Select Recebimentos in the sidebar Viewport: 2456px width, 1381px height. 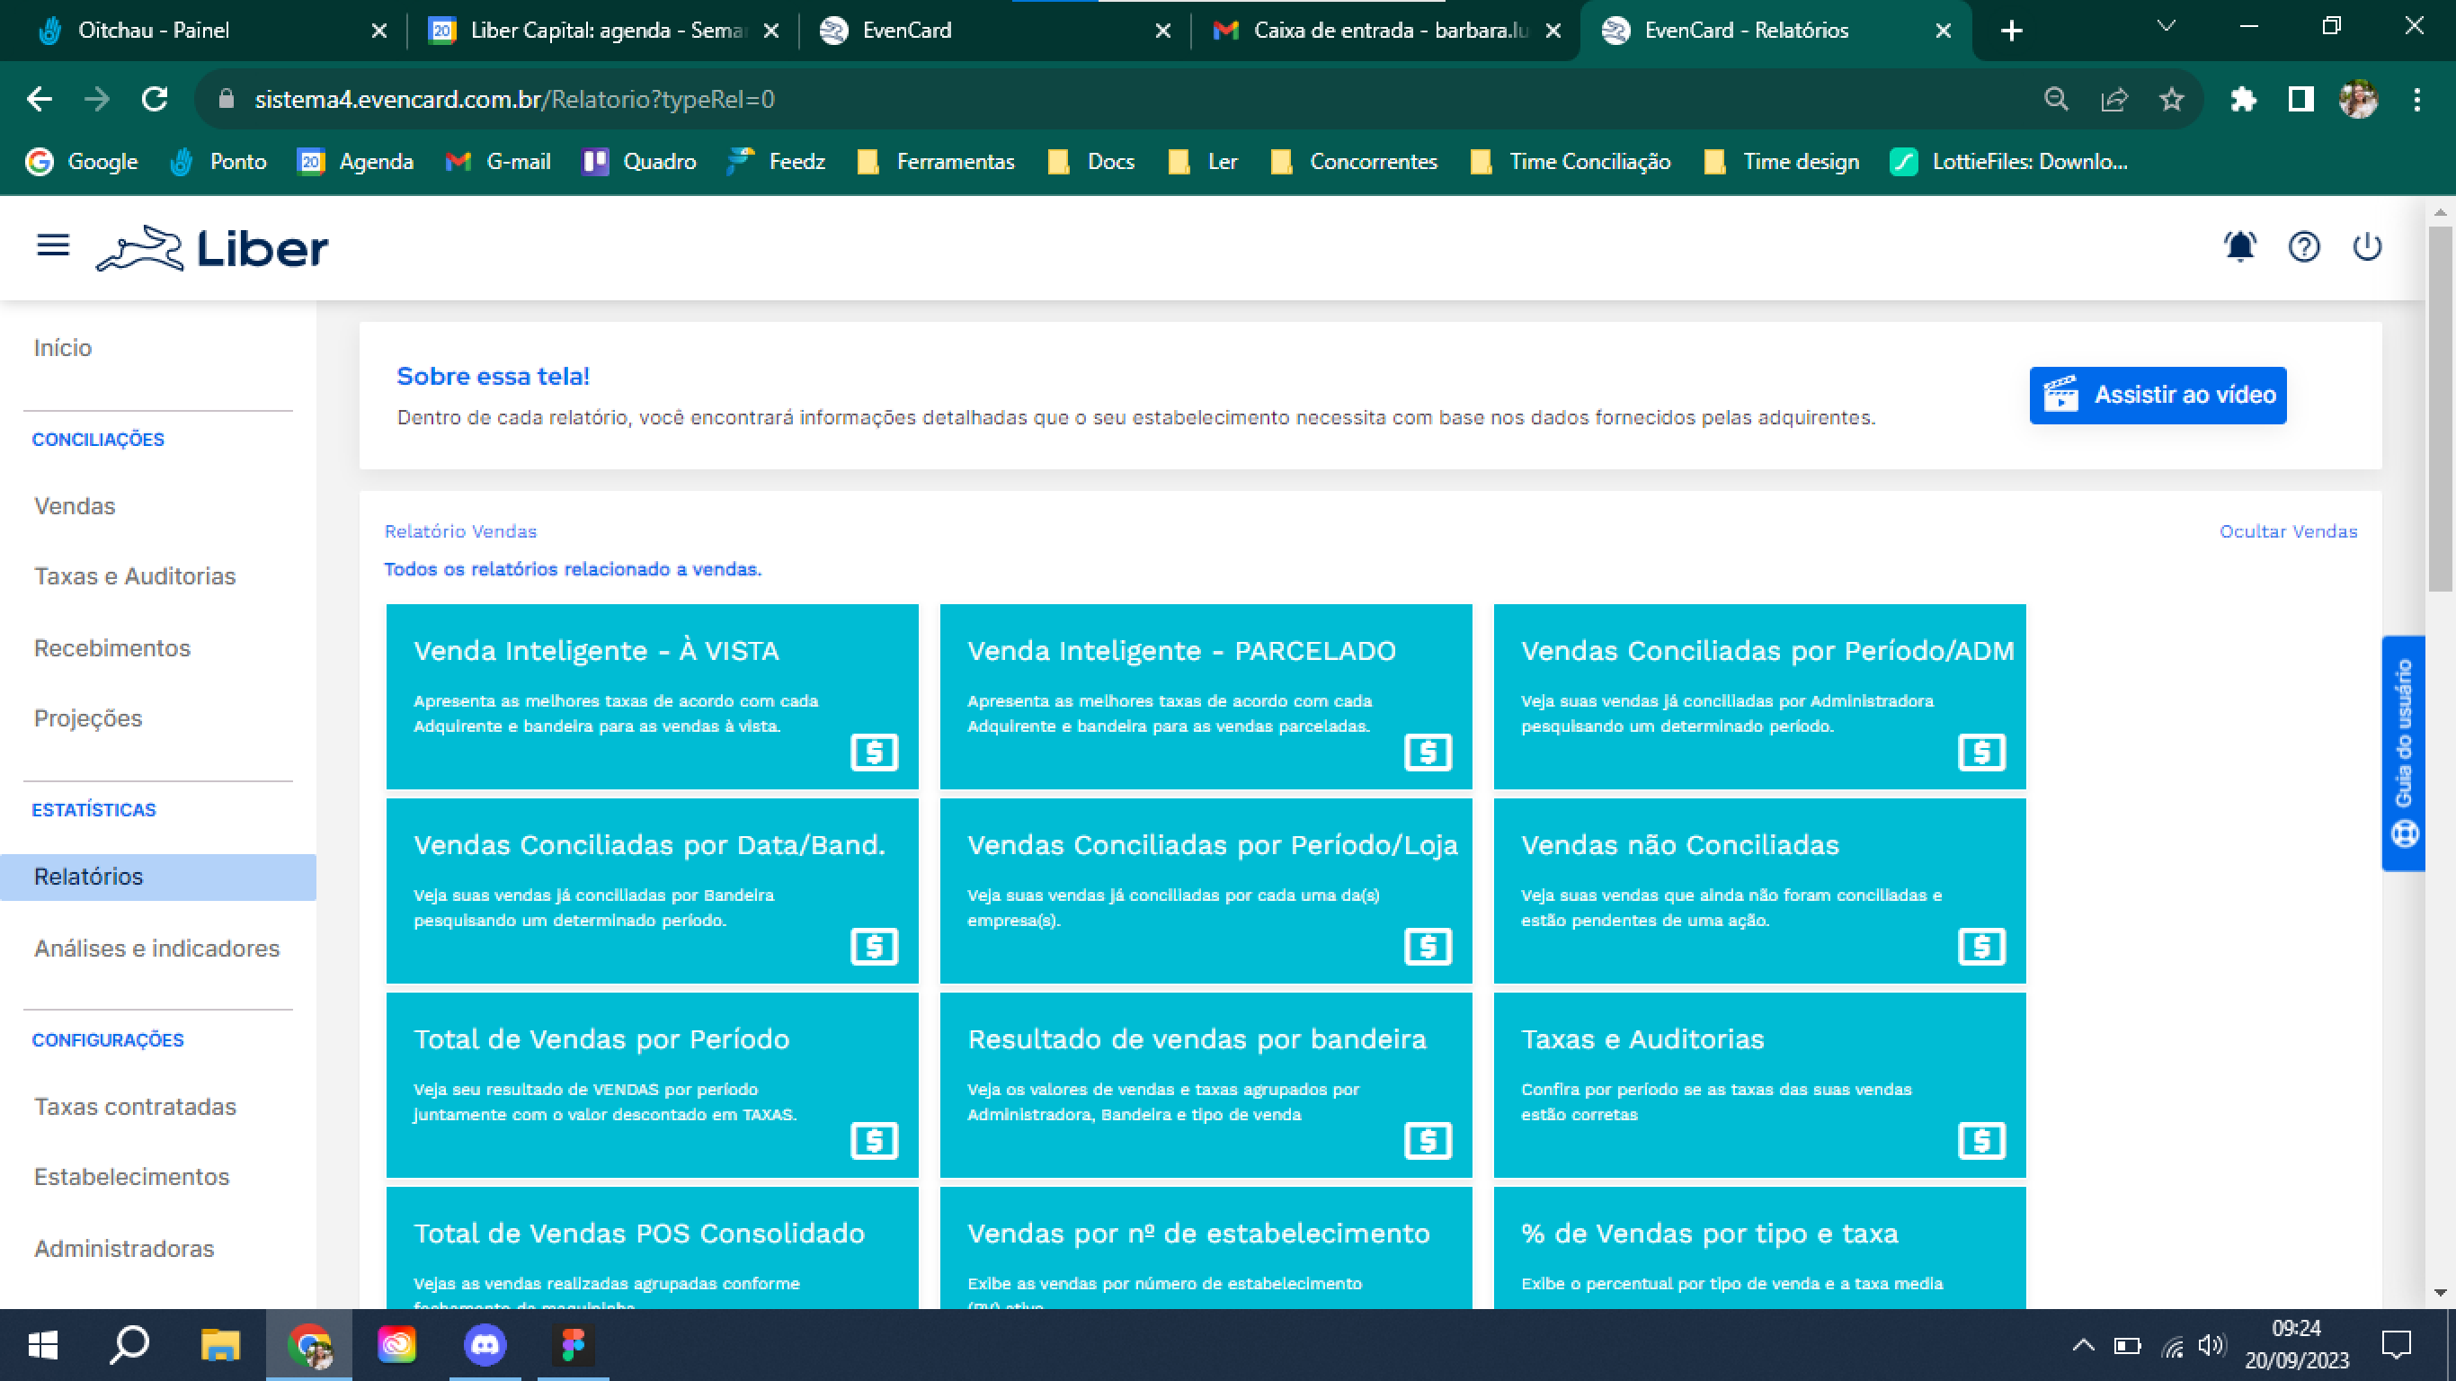point(112,647)
